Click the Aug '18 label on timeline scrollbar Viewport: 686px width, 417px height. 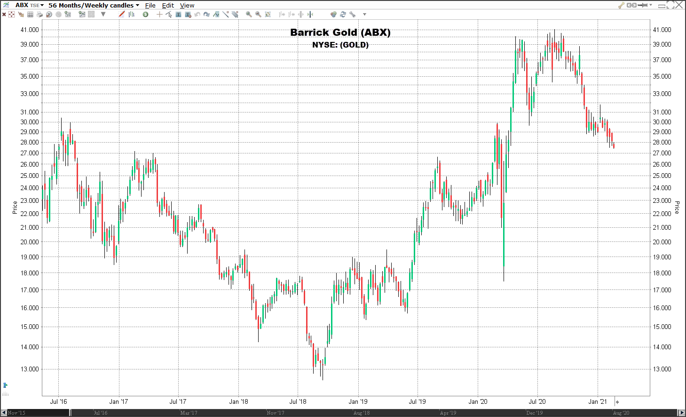(x=361, y=413)
